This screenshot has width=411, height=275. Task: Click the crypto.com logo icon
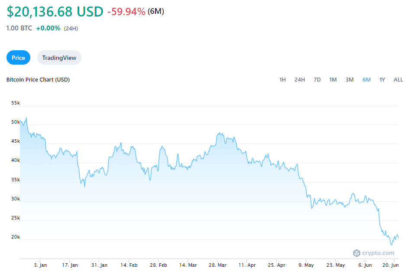(x=356, y=253)
